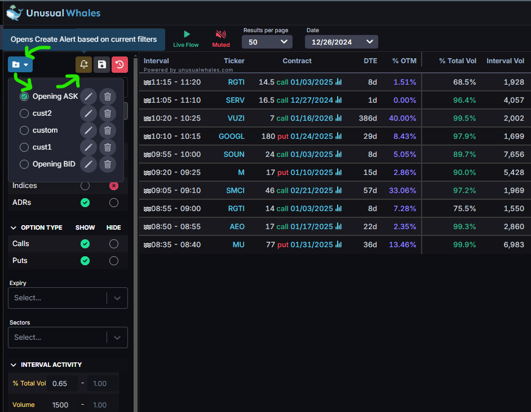Select the custom radio button
531x412 pixels.
pos(24,130)
